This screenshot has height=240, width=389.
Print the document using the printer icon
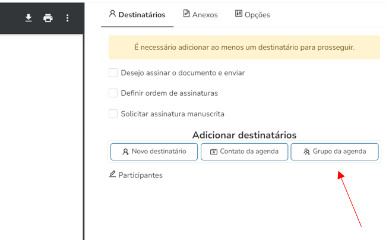click(x=48, y=18)
